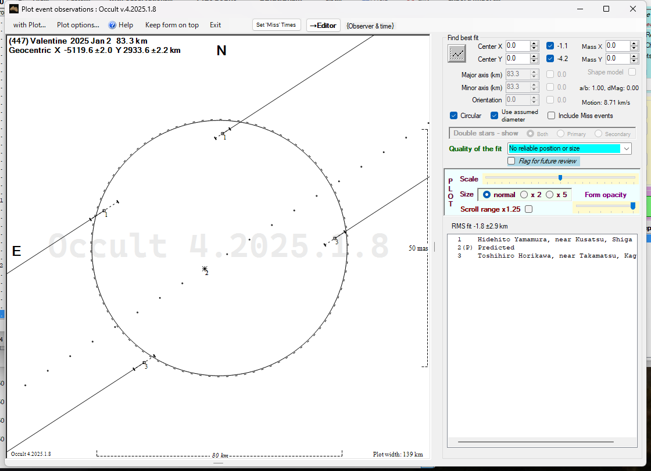The width and height of the screenshot is (651, 471).
Task: Click the Scale slider handle
Action: 560,178
